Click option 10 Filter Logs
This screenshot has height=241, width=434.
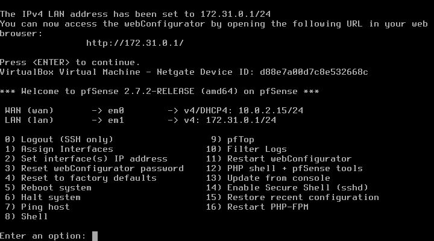[x=247, y=149]
